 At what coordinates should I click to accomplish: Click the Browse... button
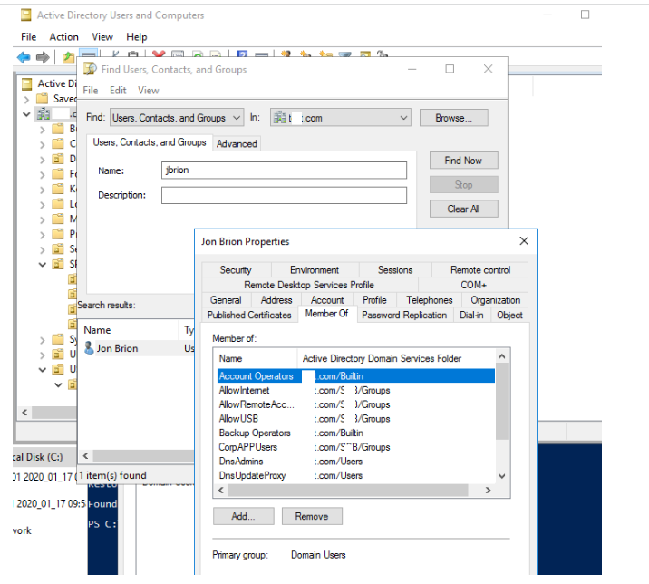(453, 118)
